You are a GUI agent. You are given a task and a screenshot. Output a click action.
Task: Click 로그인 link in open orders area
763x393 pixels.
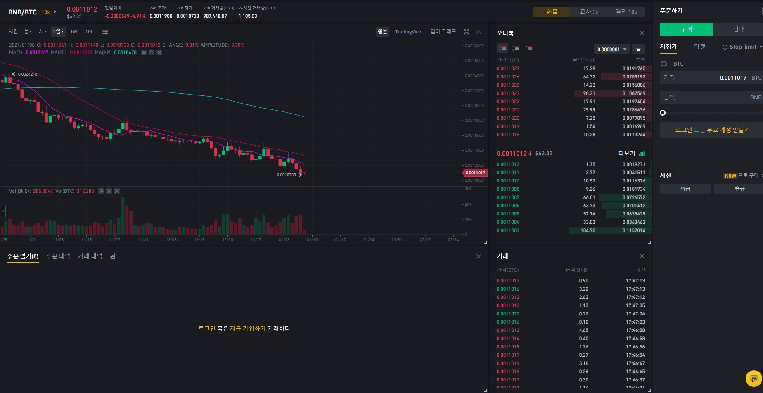[207, 329]
